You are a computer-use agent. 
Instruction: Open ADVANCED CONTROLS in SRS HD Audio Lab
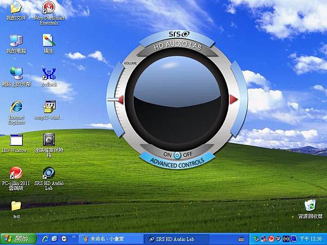click(x=177, y=163)
